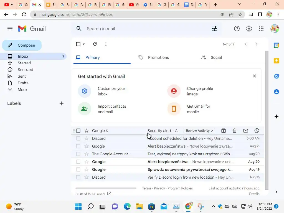Click the Import contacts and mail icon
The height and width of the screenshot is (213, 284).
point(84,109)
